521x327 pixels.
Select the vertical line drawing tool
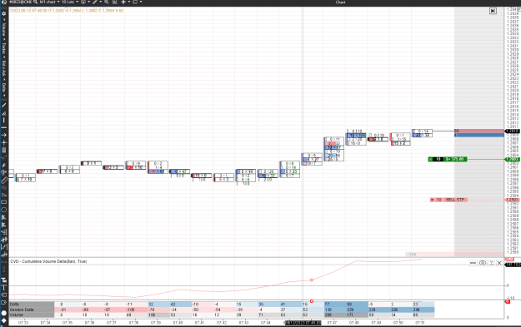tap(4, 121)
